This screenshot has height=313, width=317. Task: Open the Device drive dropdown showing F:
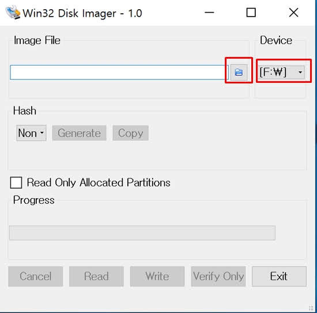coord(281,72)
